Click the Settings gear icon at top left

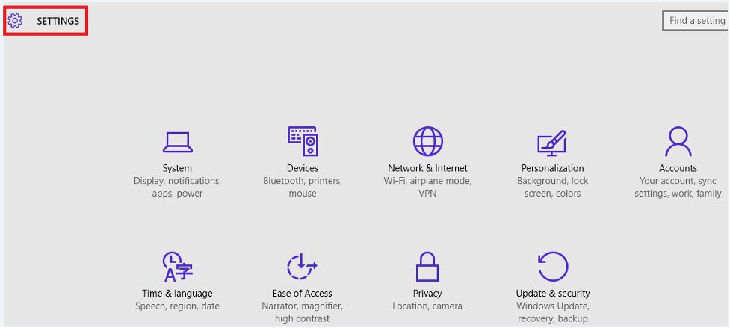click(x=16, y=21)
